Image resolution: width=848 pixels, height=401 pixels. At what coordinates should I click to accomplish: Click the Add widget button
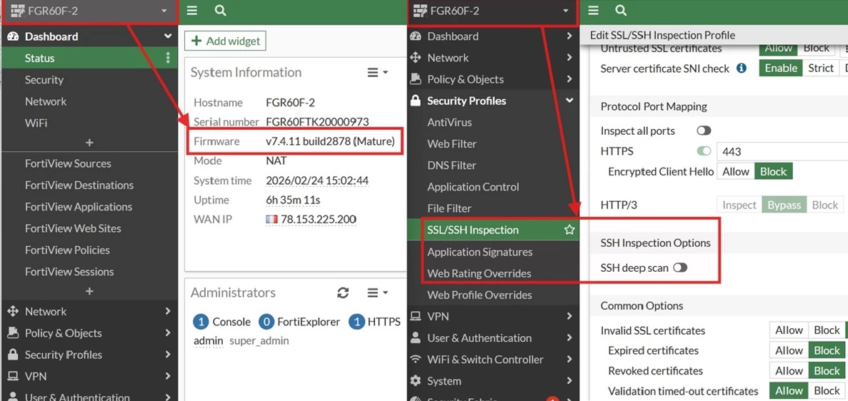tap(226, 41)
